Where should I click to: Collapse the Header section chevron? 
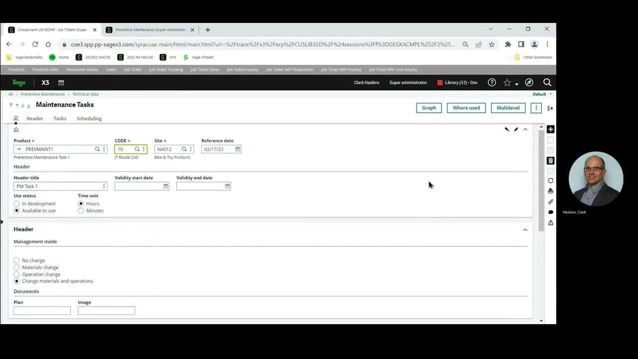tap(525, 230)
